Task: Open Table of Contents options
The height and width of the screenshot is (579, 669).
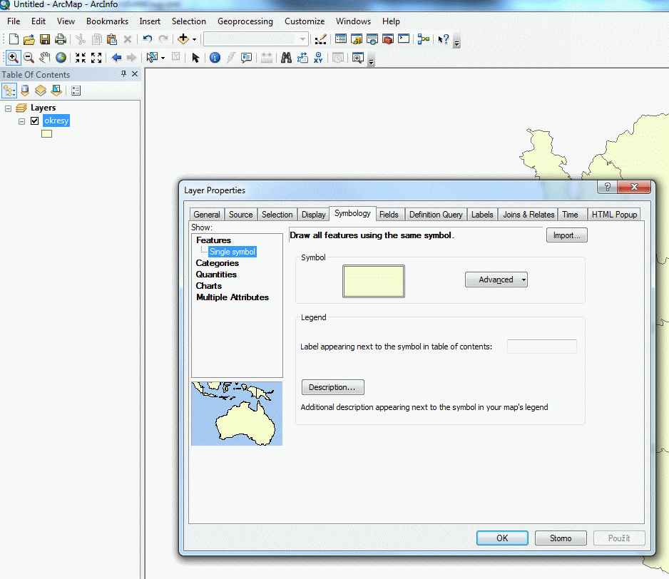Action: click(76, 91)
